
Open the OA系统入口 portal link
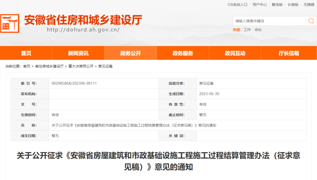pyautogui.click(x=238, y=4)
